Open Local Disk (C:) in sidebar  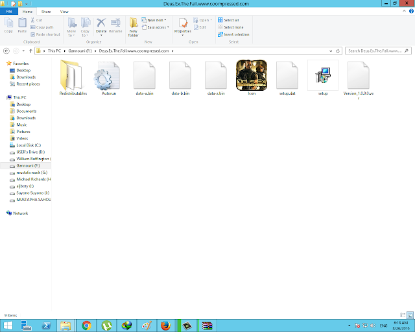(25, 145)
